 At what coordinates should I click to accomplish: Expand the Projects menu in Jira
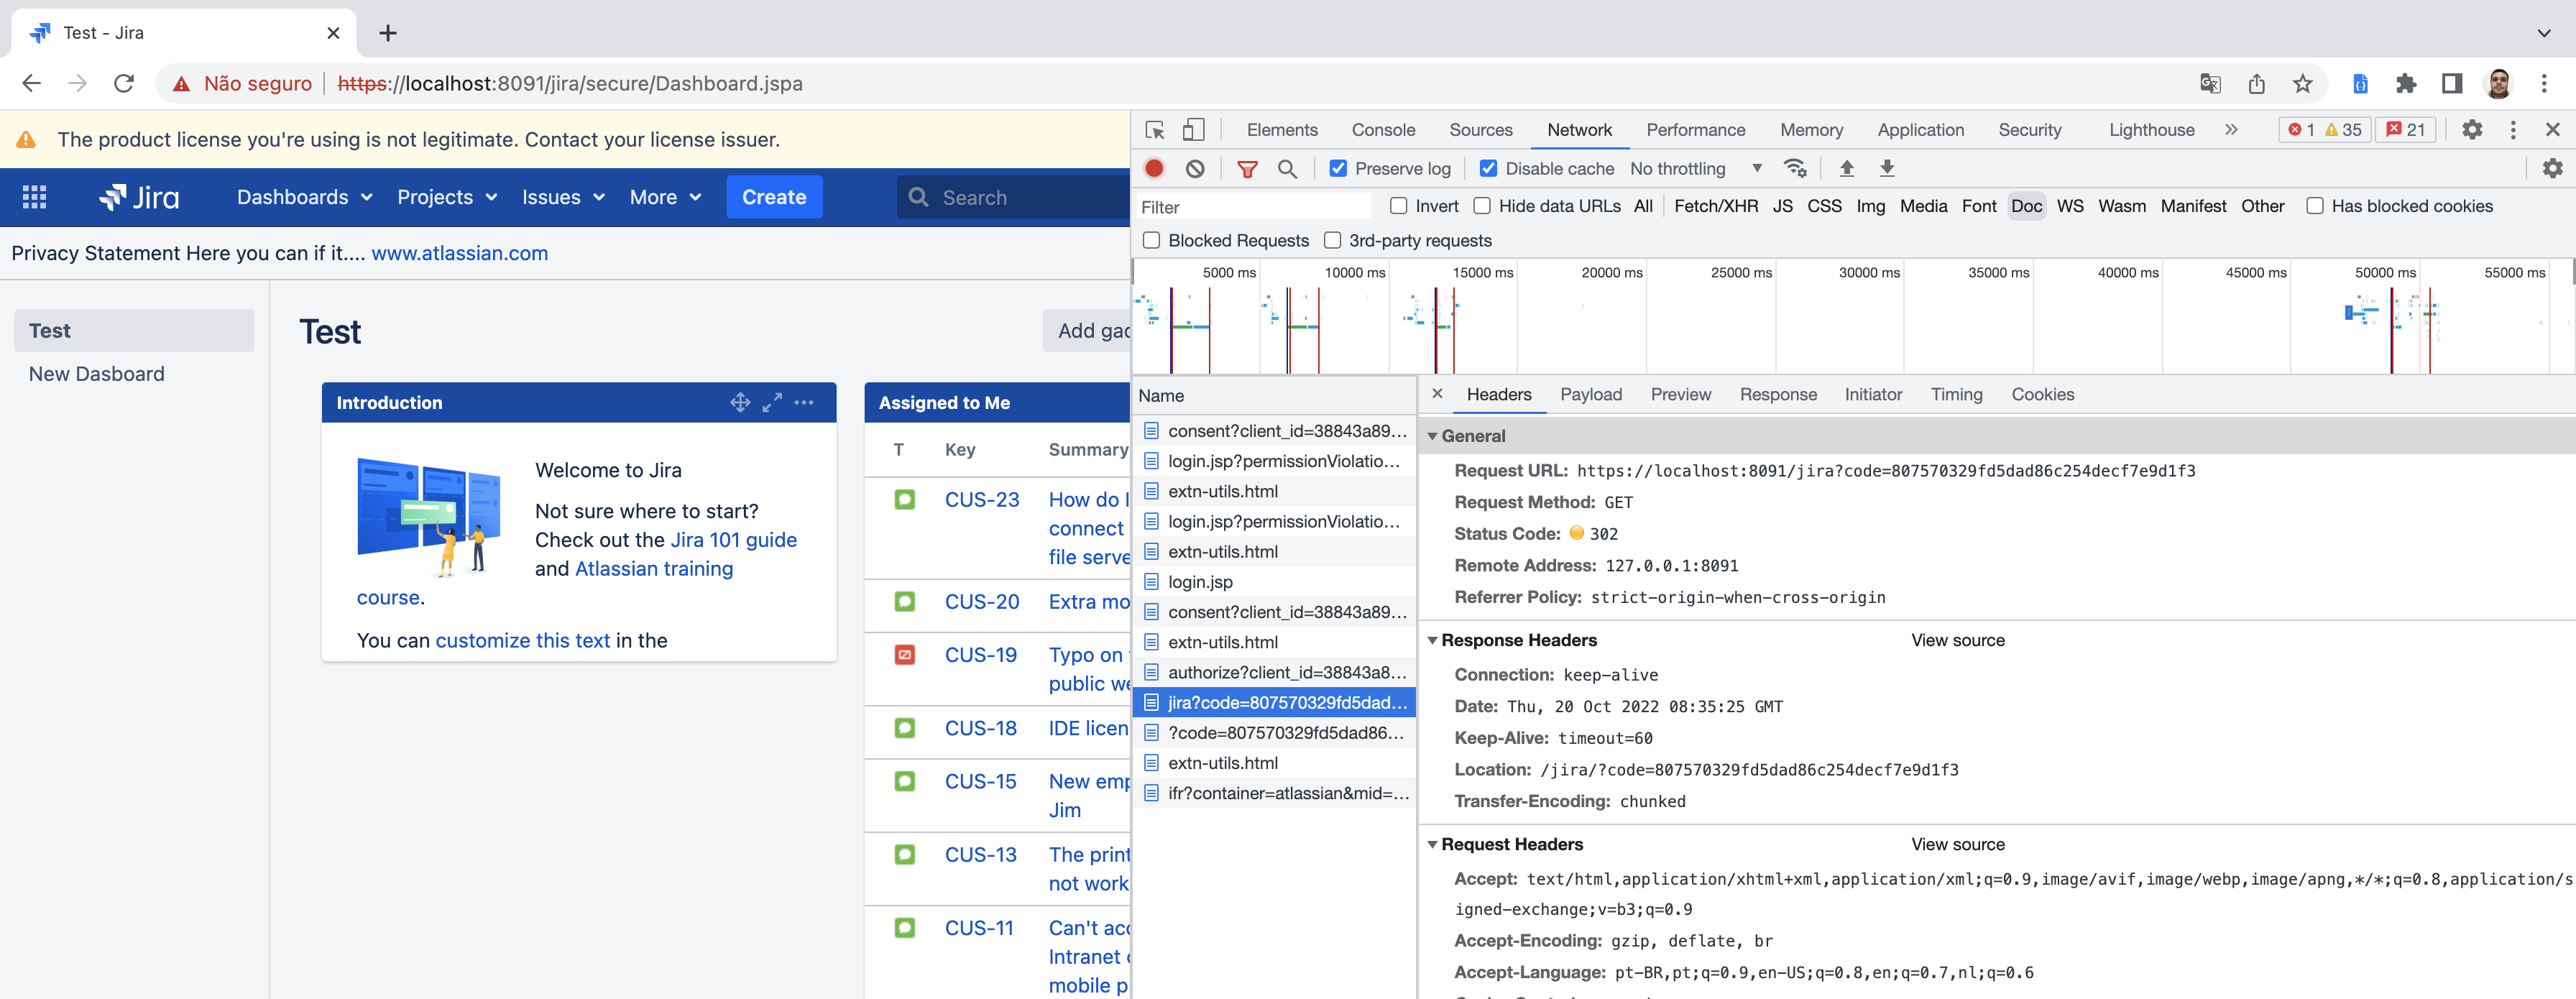coord(447,197)
